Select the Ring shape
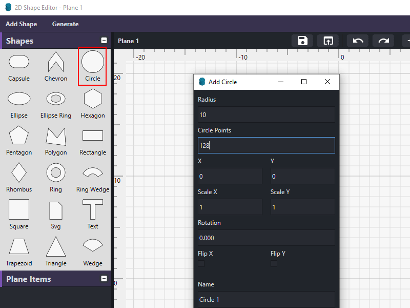Screen dimensions: 410x308 point(56,178)
